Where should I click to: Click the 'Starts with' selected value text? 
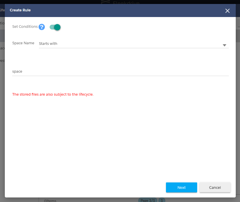click(x=48, y=44)
